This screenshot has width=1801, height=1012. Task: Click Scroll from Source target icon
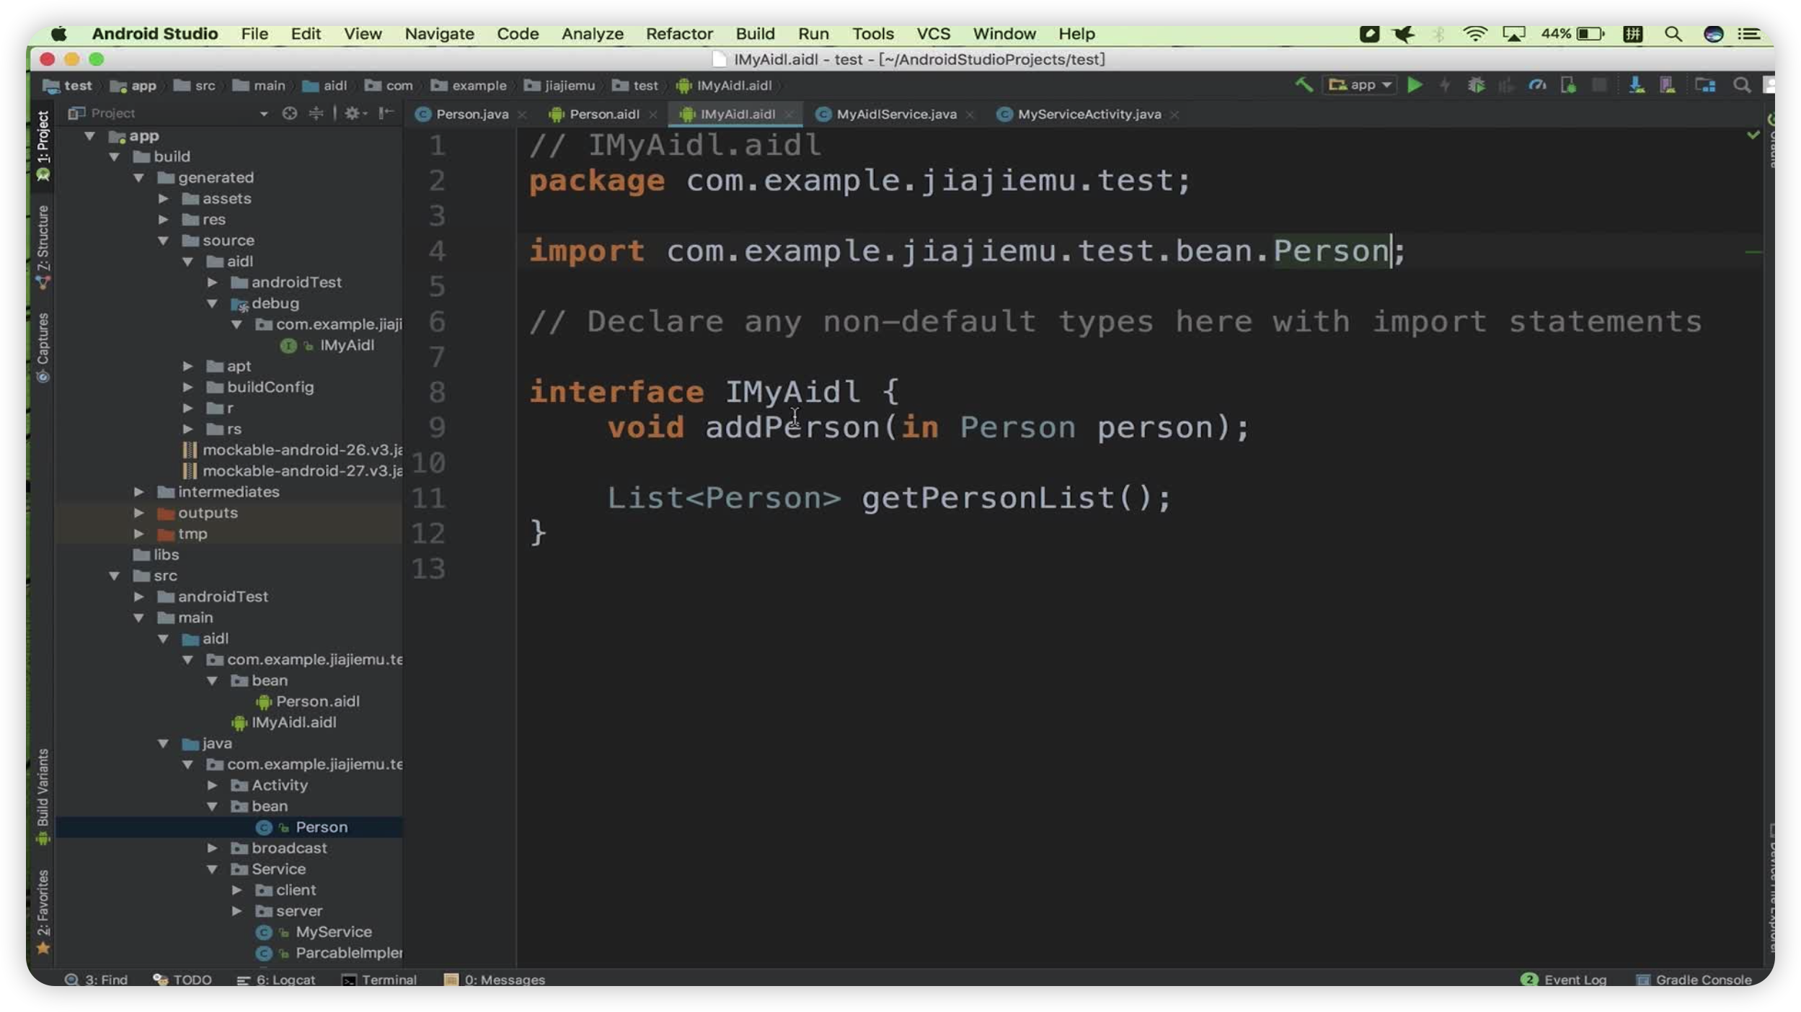290,113
